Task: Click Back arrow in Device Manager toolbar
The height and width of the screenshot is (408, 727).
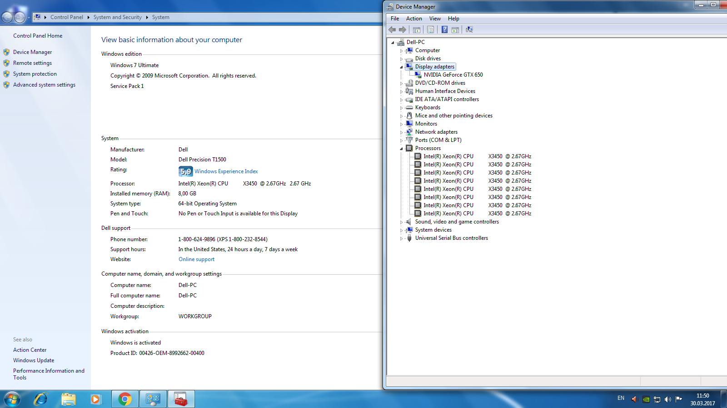Action: [392, 29]
